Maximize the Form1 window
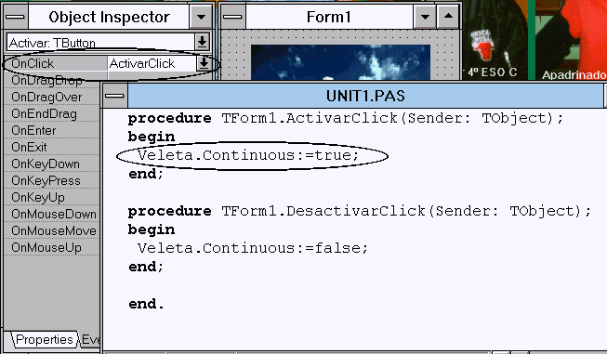 448,17
